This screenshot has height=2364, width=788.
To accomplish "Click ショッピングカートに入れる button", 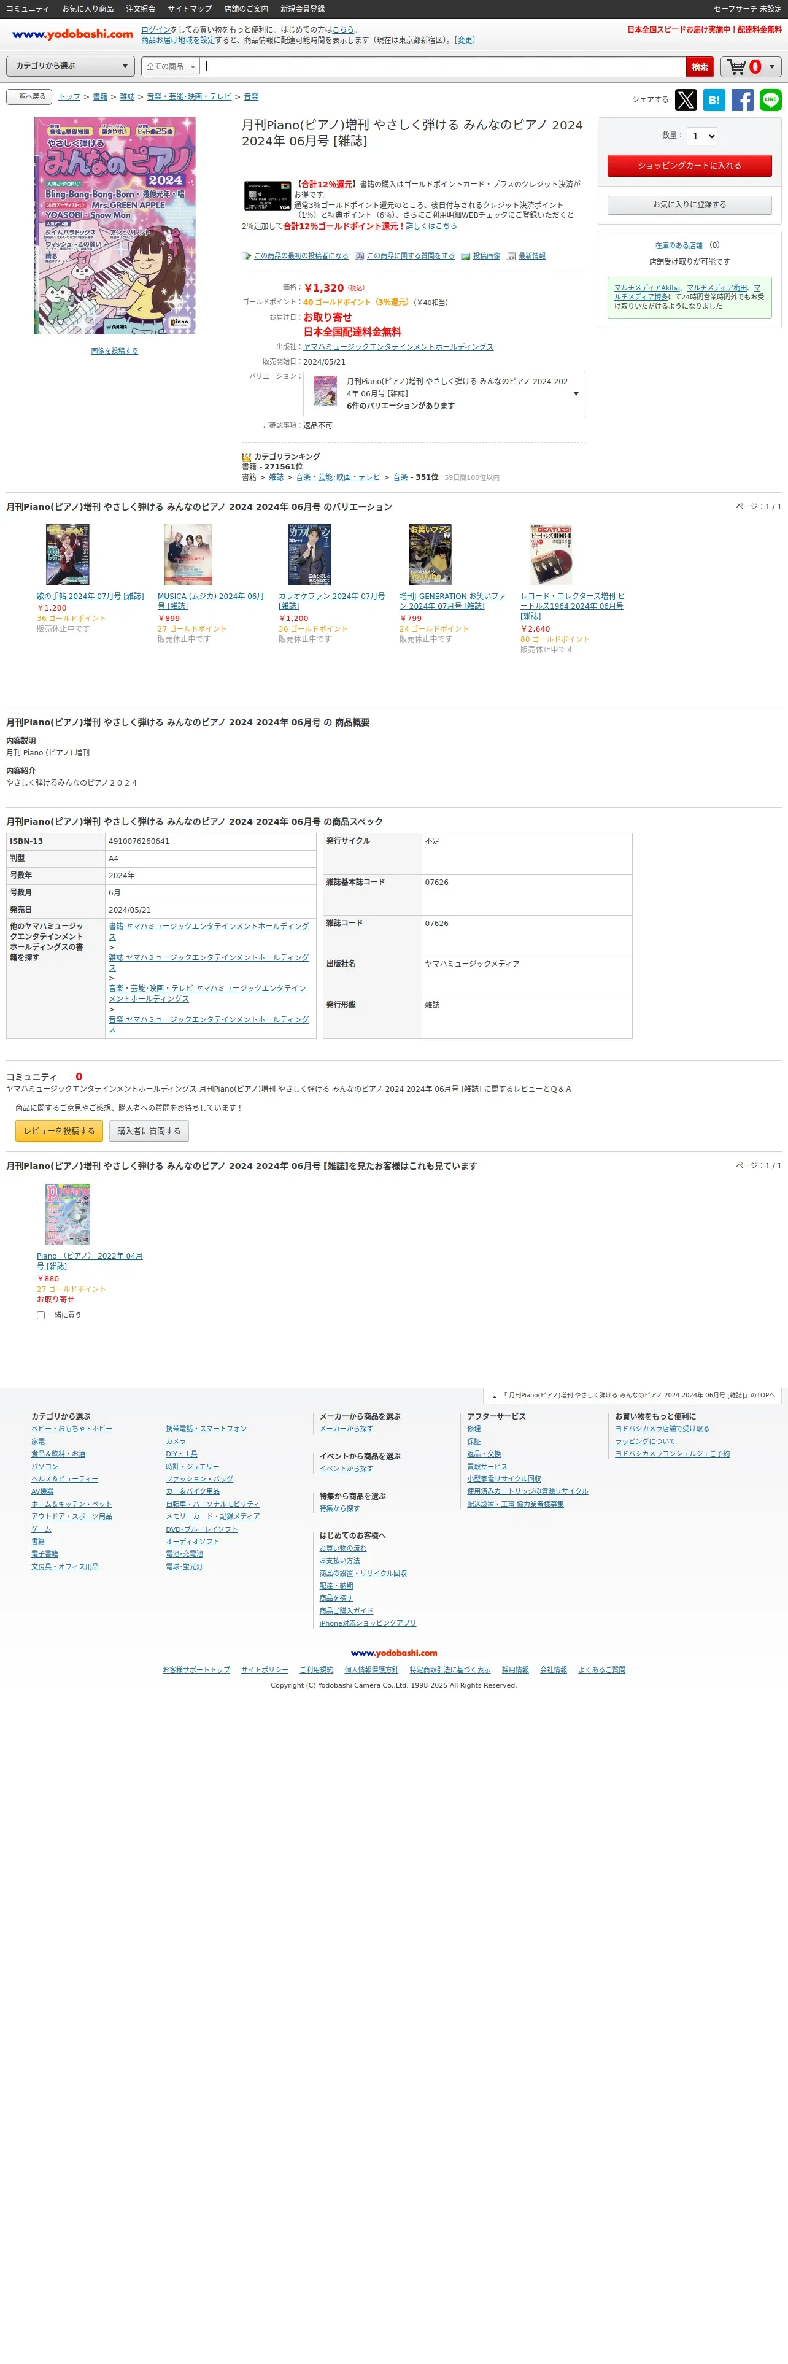I will [x=689, y=165].
